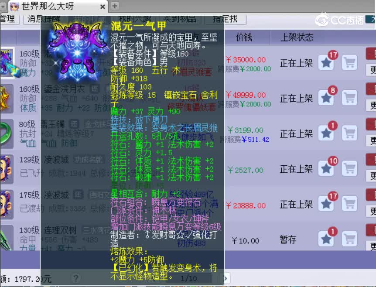This screenshot has height=287, width=376.
Task: Open the 130级 连理双树 weapon thumbnail
Action: point(7,238)
